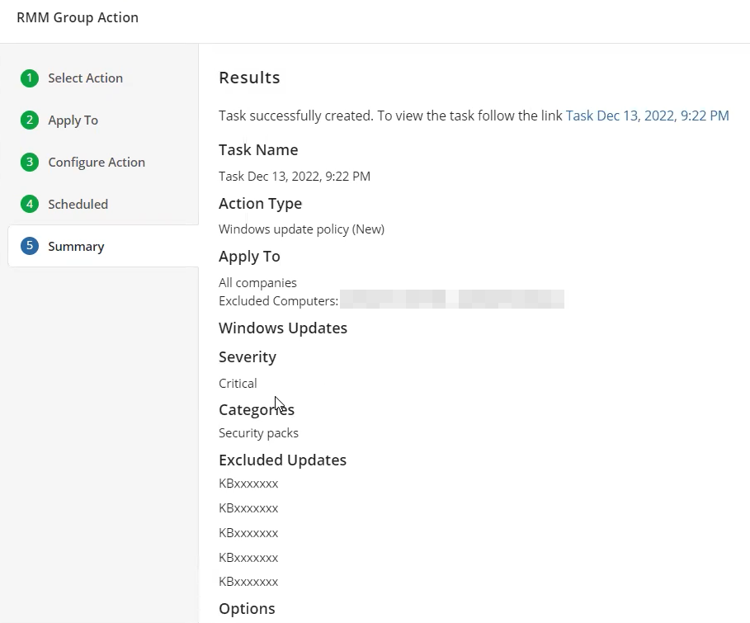Follow the Task Dec 13, 2022 link
The height and width of the screenshot is (623, 750).
pyautogui.click(x=647, y=116)
